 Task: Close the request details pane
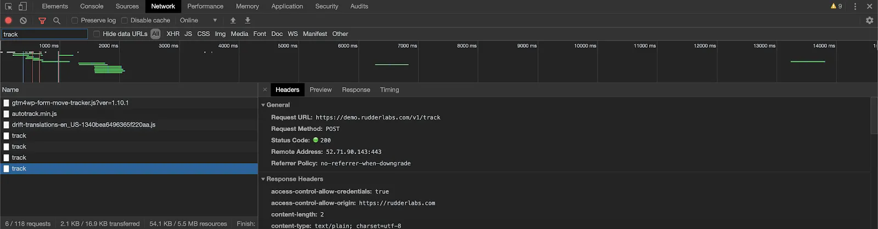point(265,89)
